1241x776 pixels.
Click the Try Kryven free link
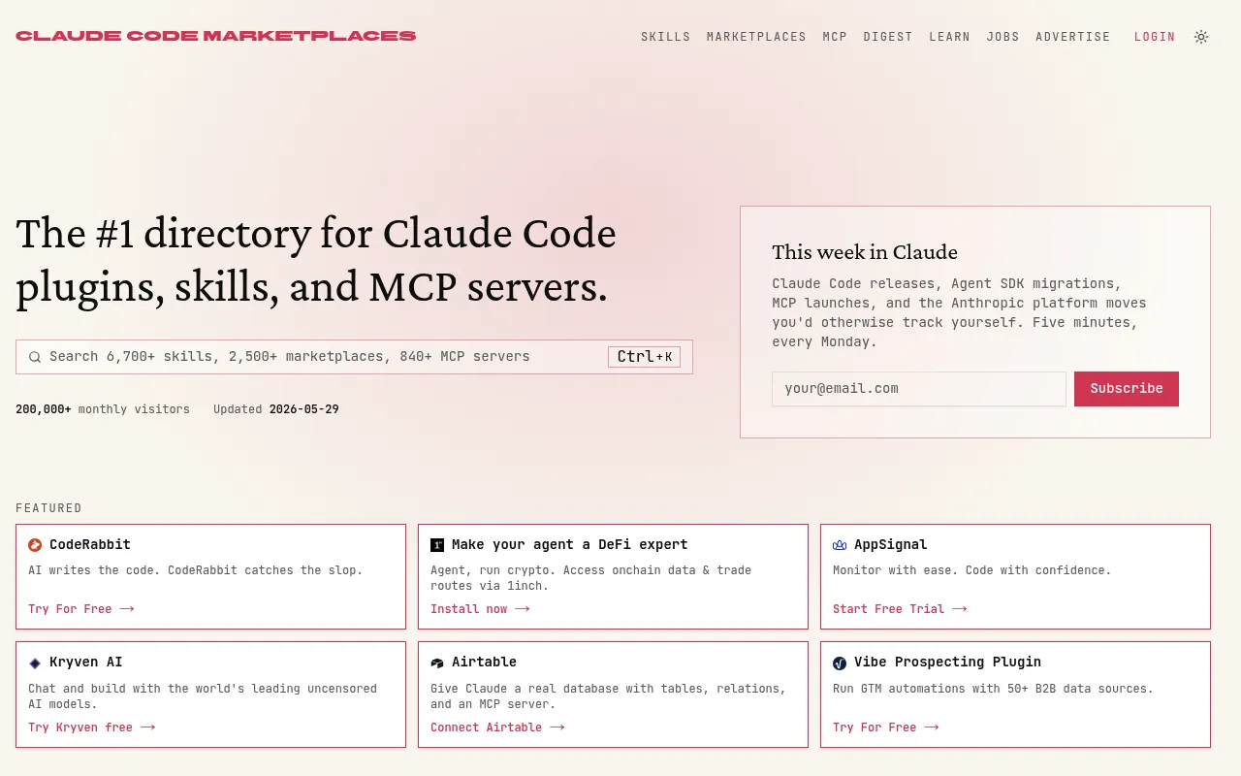pos(92,727)
